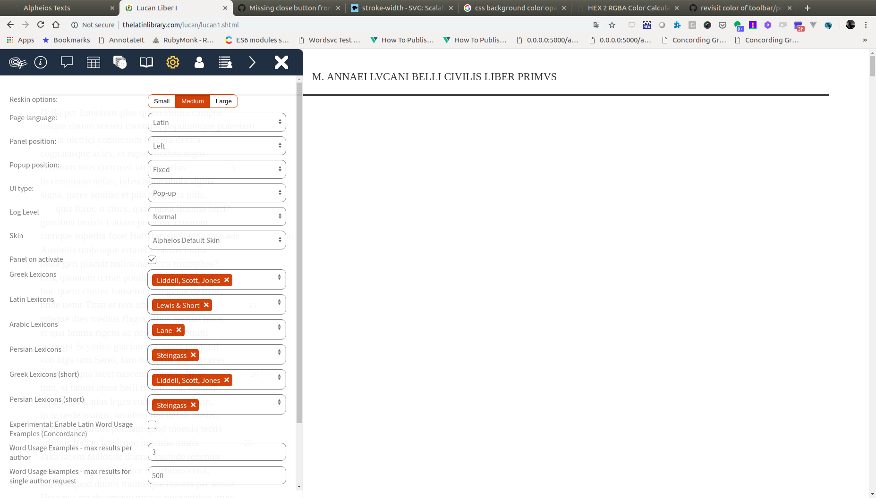Viewport: 876px width, 498px height.
Task: Select the speech bubble definitions icon
Action: (x=67, y=62)
